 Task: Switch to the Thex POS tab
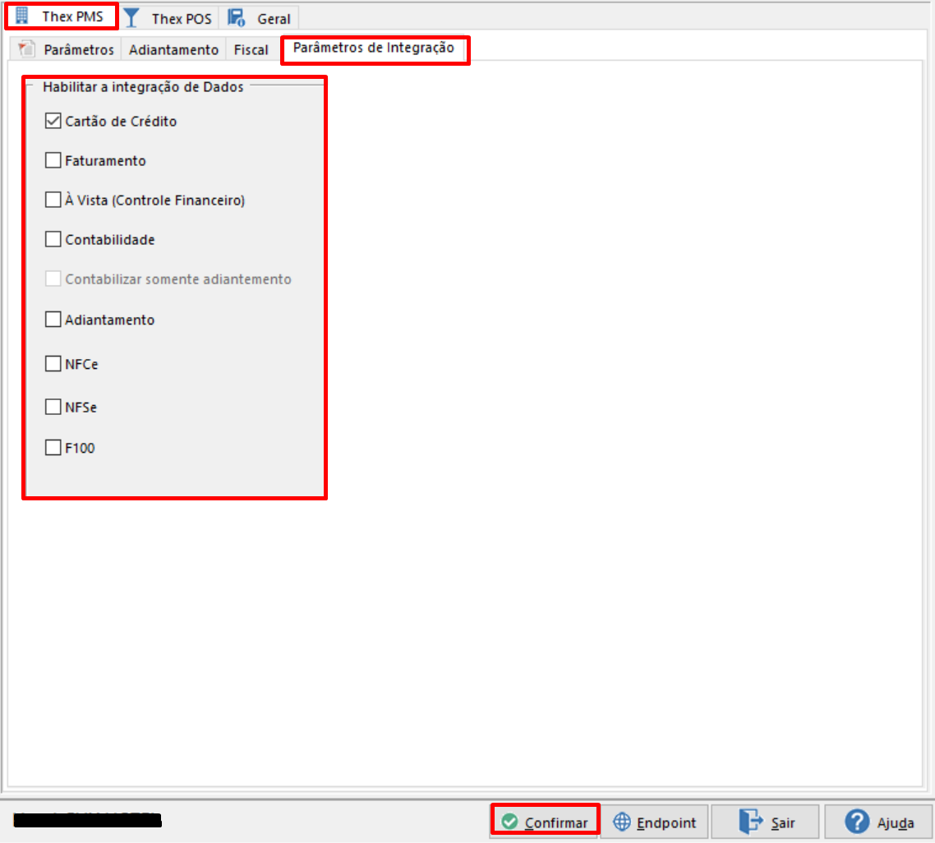pos(168,18)
